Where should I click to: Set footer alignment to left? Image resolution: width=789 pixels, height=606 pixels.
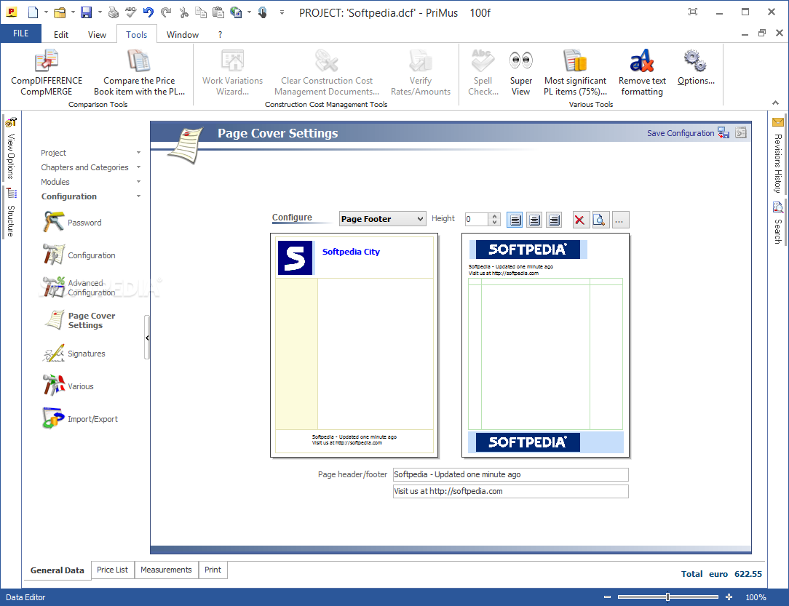(x=515, y=220)
